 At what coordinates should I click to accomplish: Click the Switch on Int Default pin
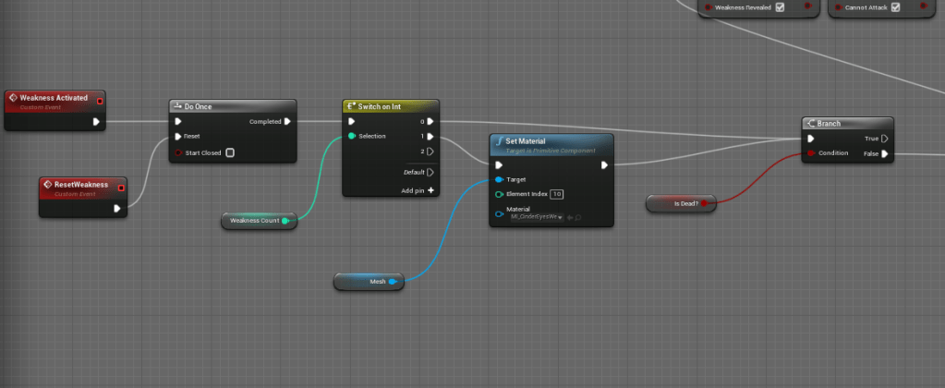click(430, 172)
